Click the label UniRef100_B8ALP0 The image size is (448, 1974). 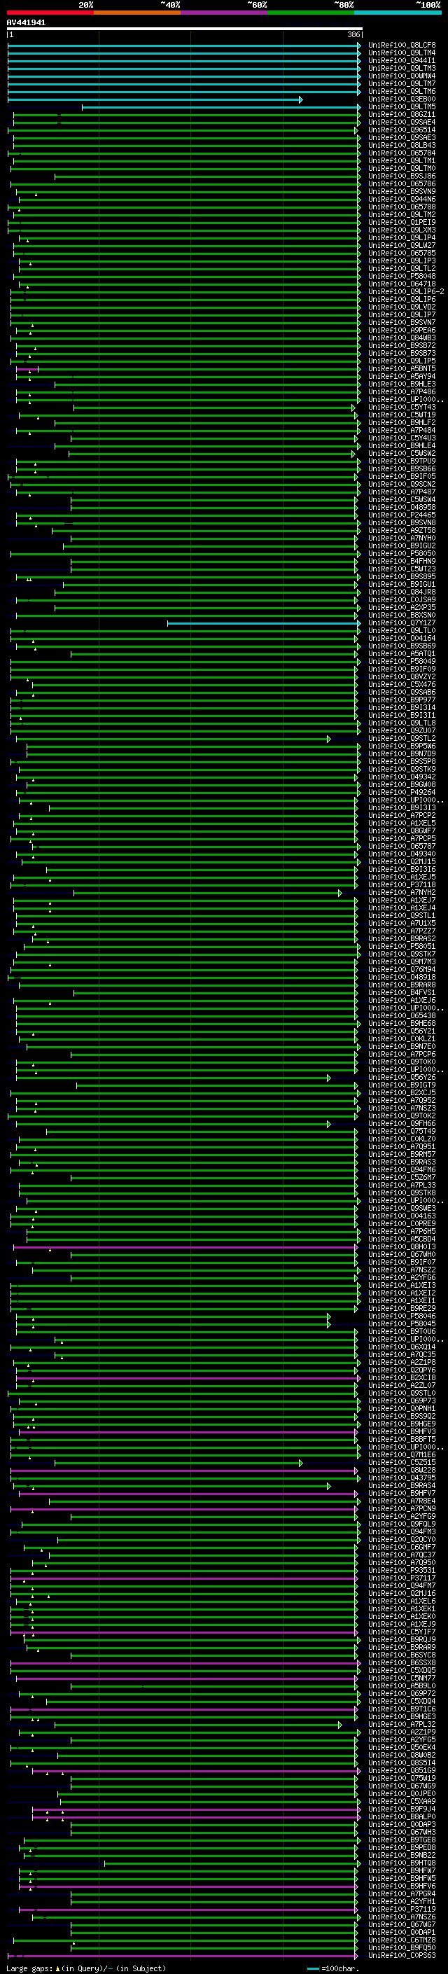[x=401, y=1817]
